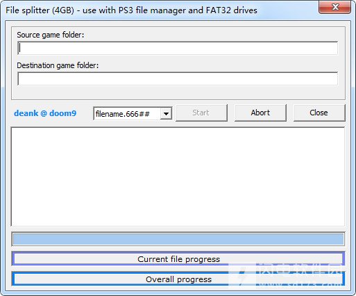
Task: Click the Overall progress bar
Action: click(178, 279)
